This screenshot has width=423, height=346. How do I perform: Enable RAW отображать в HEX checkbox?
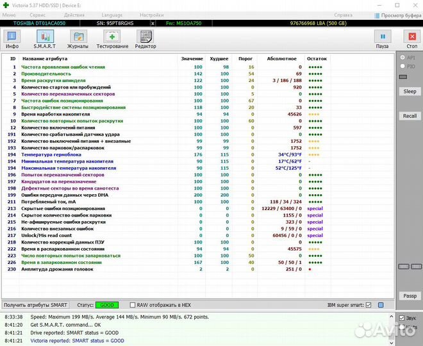tap(133, 305)
